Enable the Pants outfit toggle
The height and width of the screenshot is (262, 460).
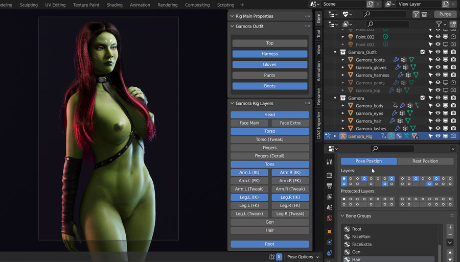point(269,75)
